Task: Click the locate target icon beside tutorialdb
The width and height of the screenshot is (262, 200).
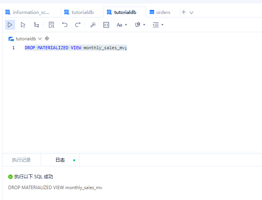Action: 47,38
